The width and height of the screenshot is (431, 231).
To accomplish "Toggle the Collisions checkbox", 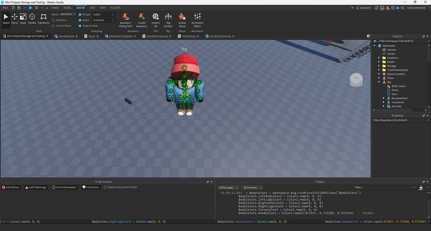I will tap(53, 20).
